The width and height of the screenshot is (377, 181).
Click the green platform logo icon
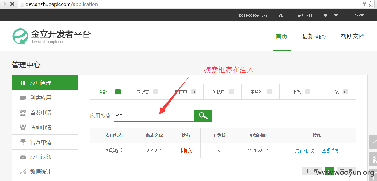coord(20,36)
